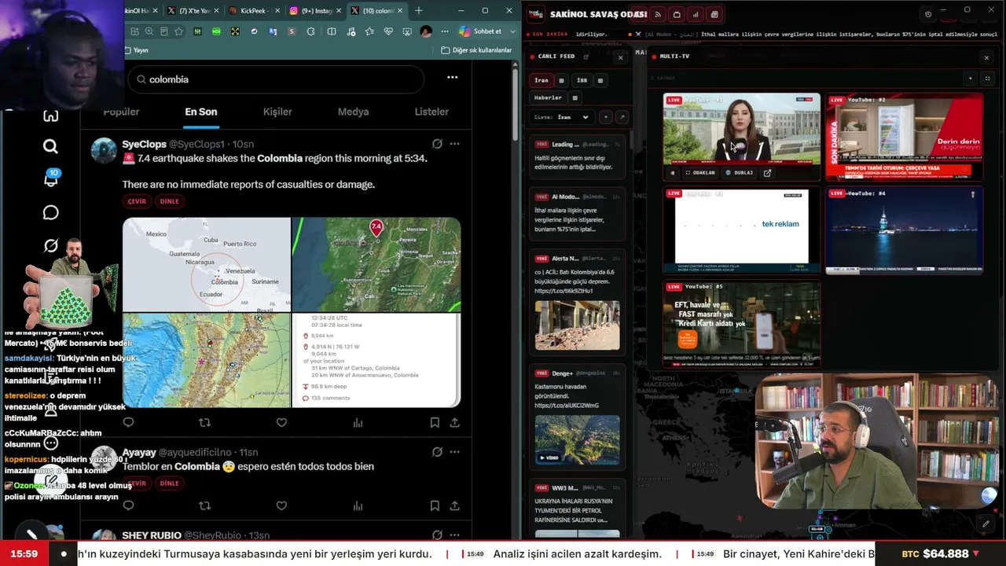Select the İran feed filter
1006x566 pixels.
[x=542, y=80]
